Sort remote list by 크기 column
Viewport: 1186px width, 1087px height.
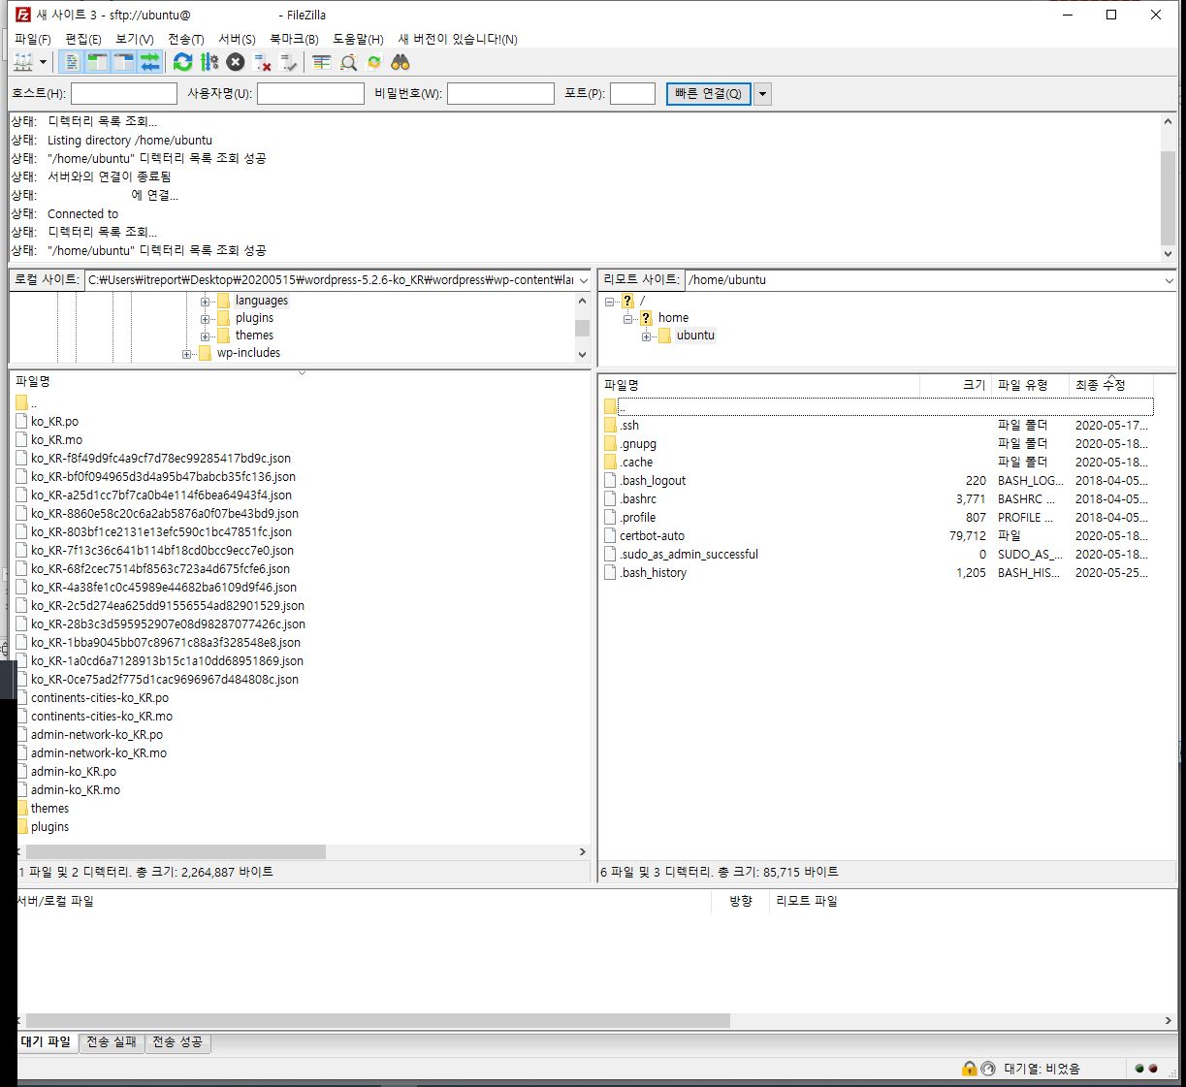955,385
